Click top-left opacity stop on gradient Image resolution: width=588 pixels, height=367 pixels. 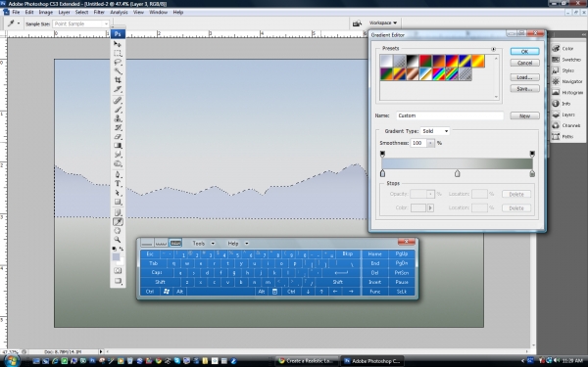point(382,154)
